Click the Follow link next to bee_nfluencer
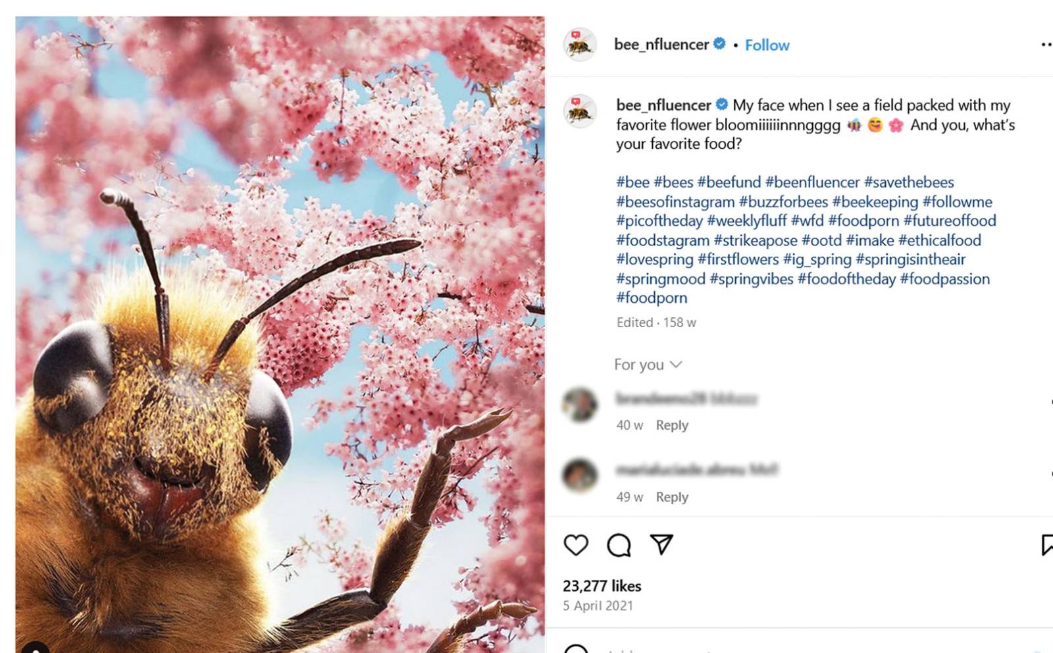This screenshot has width=1053, height=653. tap(766, 45)
